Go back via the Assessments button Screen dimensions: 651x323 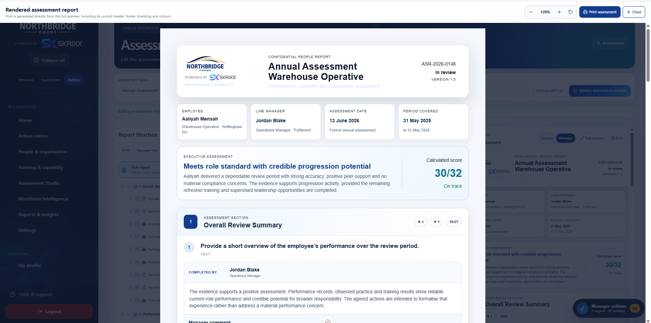(610, 43)
